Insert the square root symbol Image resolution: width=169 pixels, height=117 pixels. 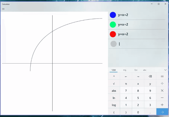click(114, 84)
